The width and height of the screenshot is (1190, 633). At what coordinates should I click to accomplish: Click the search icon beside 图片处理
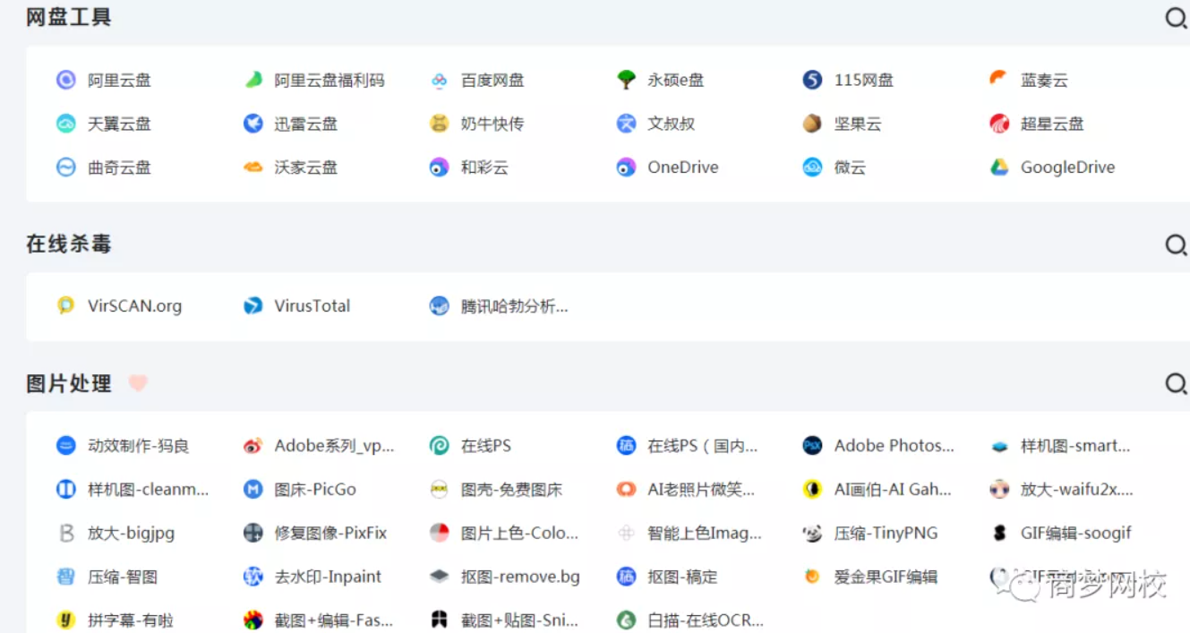click(x=1176, y=384)
